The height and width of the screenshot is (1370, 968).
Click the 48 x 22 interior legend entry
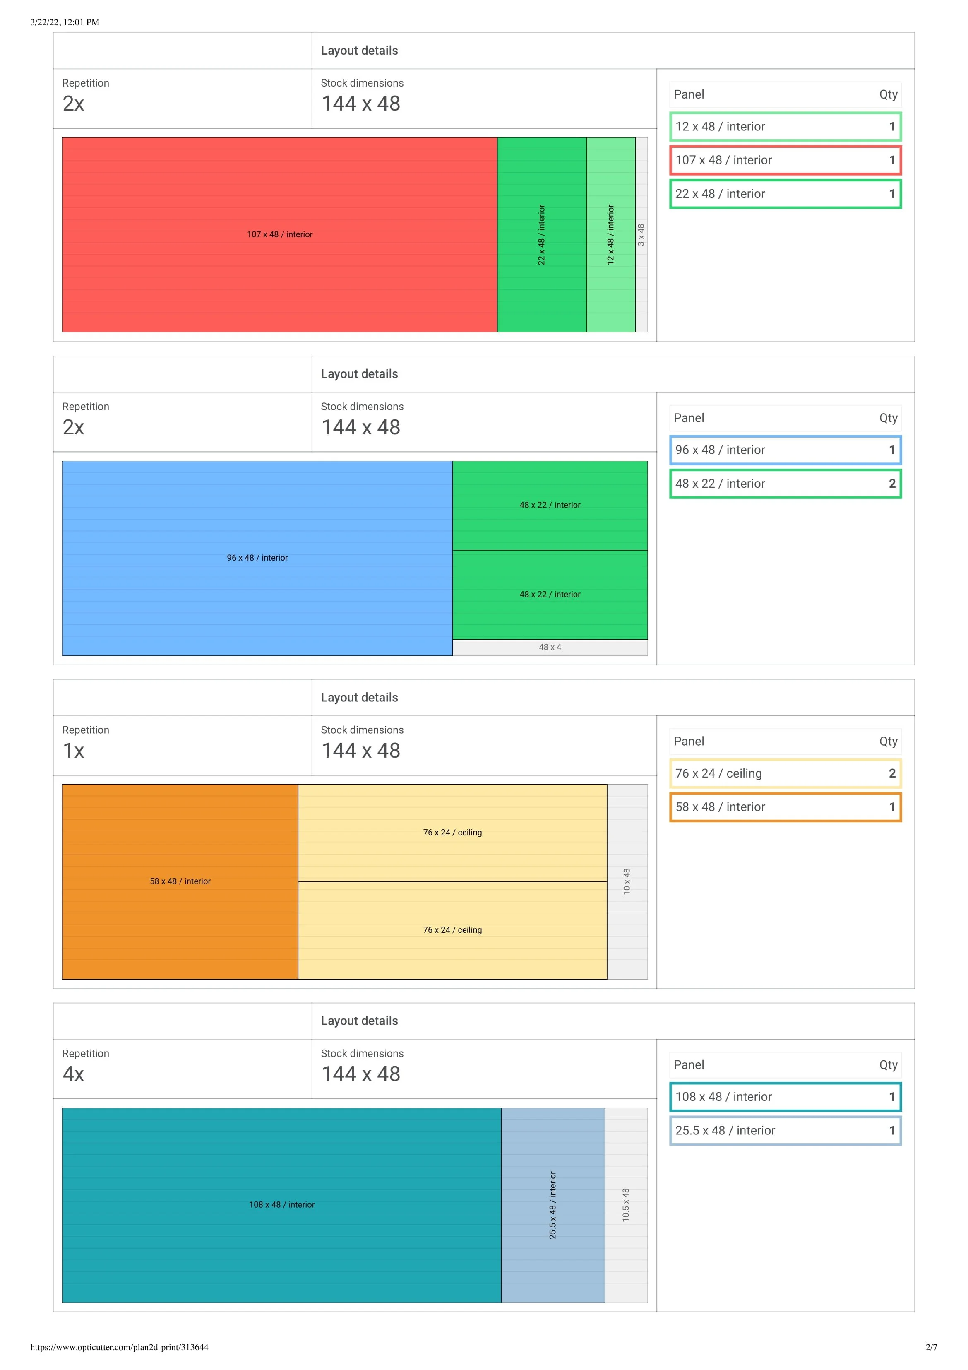tap(785, 484)
